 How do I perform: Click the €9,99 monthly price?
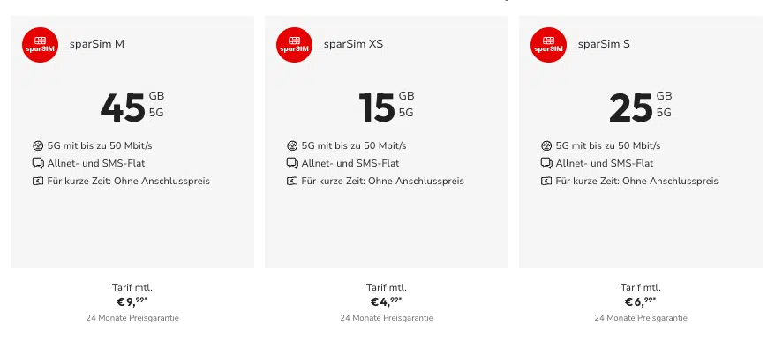[x=132, y=301]
